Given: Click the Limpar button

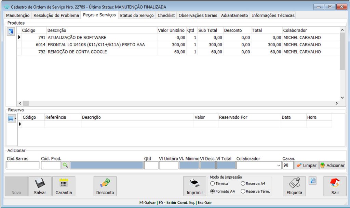Looking at the screenshot, I should 306,166.
